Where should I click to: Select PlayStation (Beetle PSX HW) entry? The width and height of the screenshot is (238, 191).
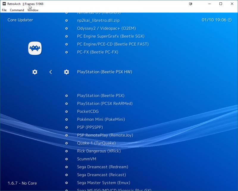tap(105, 72)
